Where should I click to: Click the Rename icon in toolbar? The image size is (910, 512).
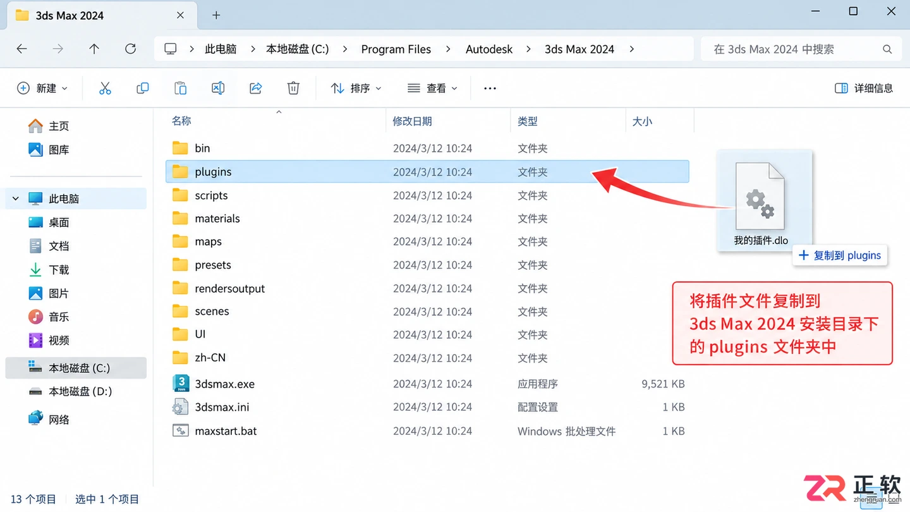click(218, 88)
